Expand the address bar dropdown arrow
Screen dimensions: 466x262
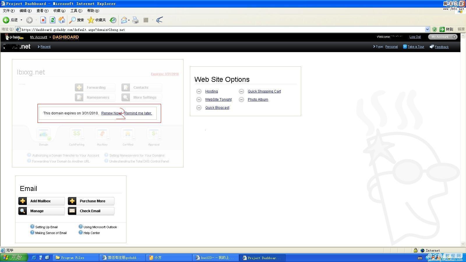coord(427,29)
